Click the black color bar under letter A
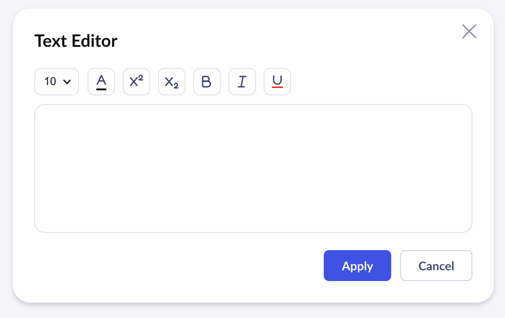The image size is (505, 318). (x=101, y=89)
